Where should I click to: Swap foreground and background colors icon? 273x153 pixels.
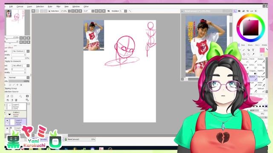point(267,49)
